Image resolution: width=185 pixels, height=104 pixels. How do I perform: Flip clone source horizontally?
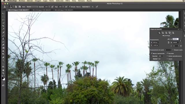point(169,39)
